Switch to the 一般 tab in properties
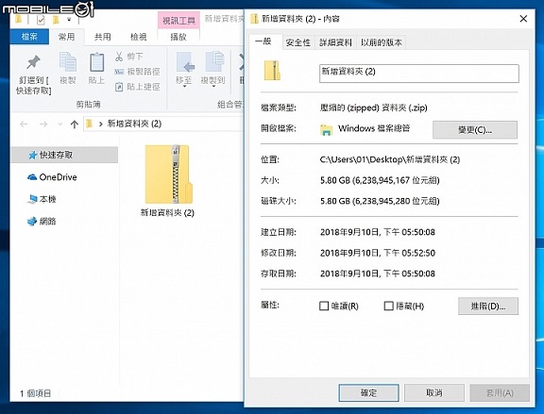This screenshot has height=414, width=544. [263, 41]
